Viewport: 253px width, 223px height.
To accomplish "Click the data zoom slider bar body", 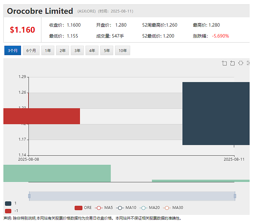I will (x=132, y=196).
